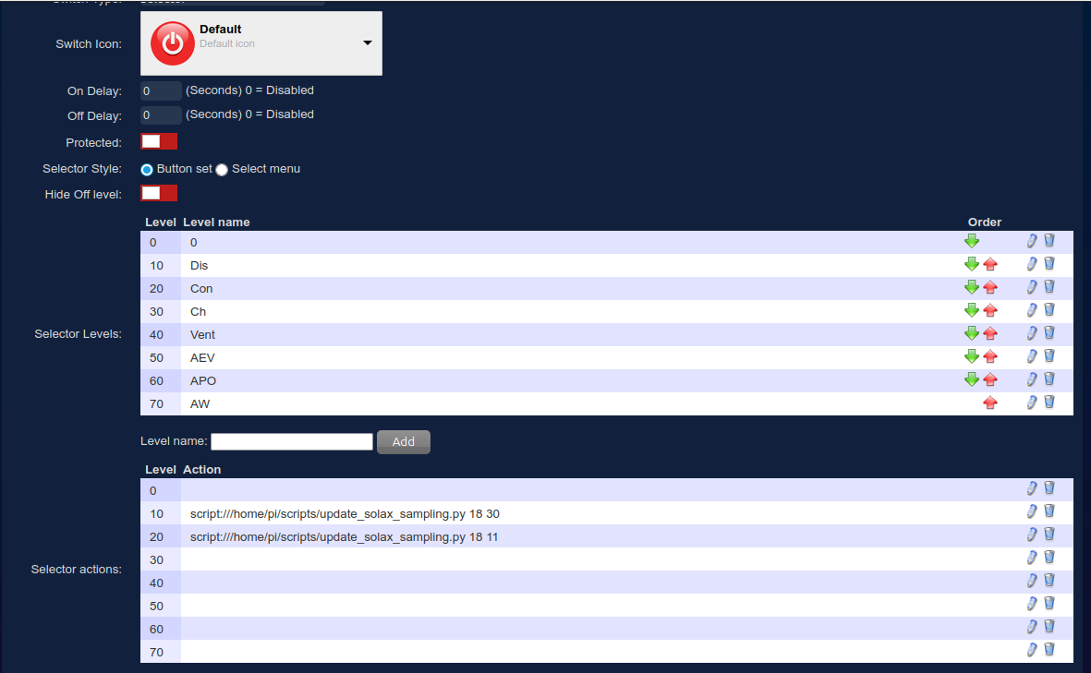Click Add to create a new level
The height and width of the screenshot is (673, 1091).
click(403, 441)
